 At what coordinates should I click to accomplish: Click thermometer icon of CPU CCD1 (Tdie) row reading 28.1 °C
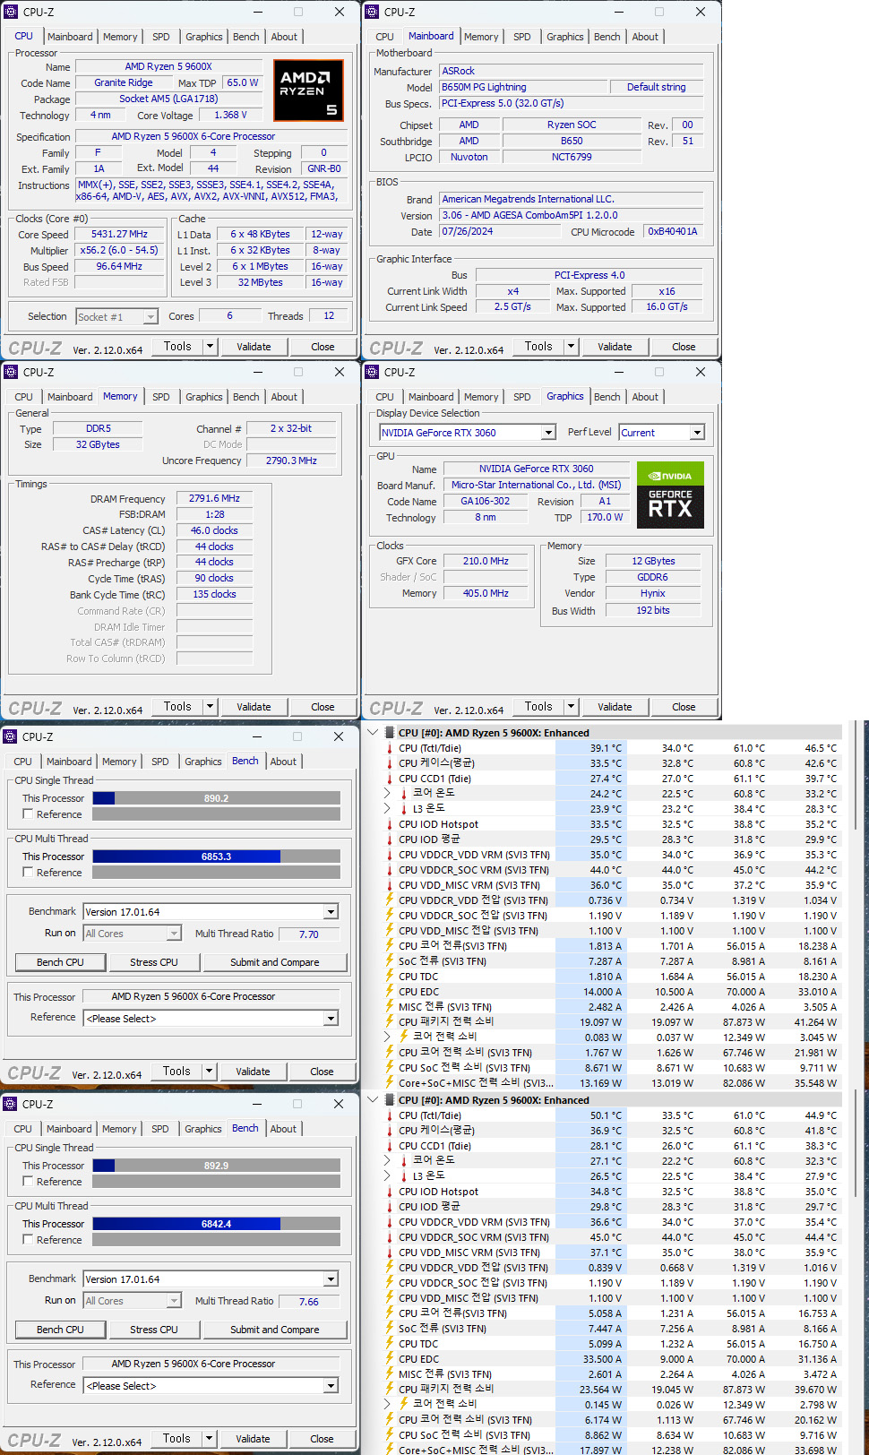pyautogui.click(x=390, y=1146)
